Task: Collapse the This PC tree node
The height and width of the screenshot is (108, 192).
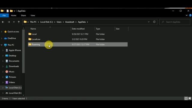Action: pyautogui.click(x=1, y=45)
